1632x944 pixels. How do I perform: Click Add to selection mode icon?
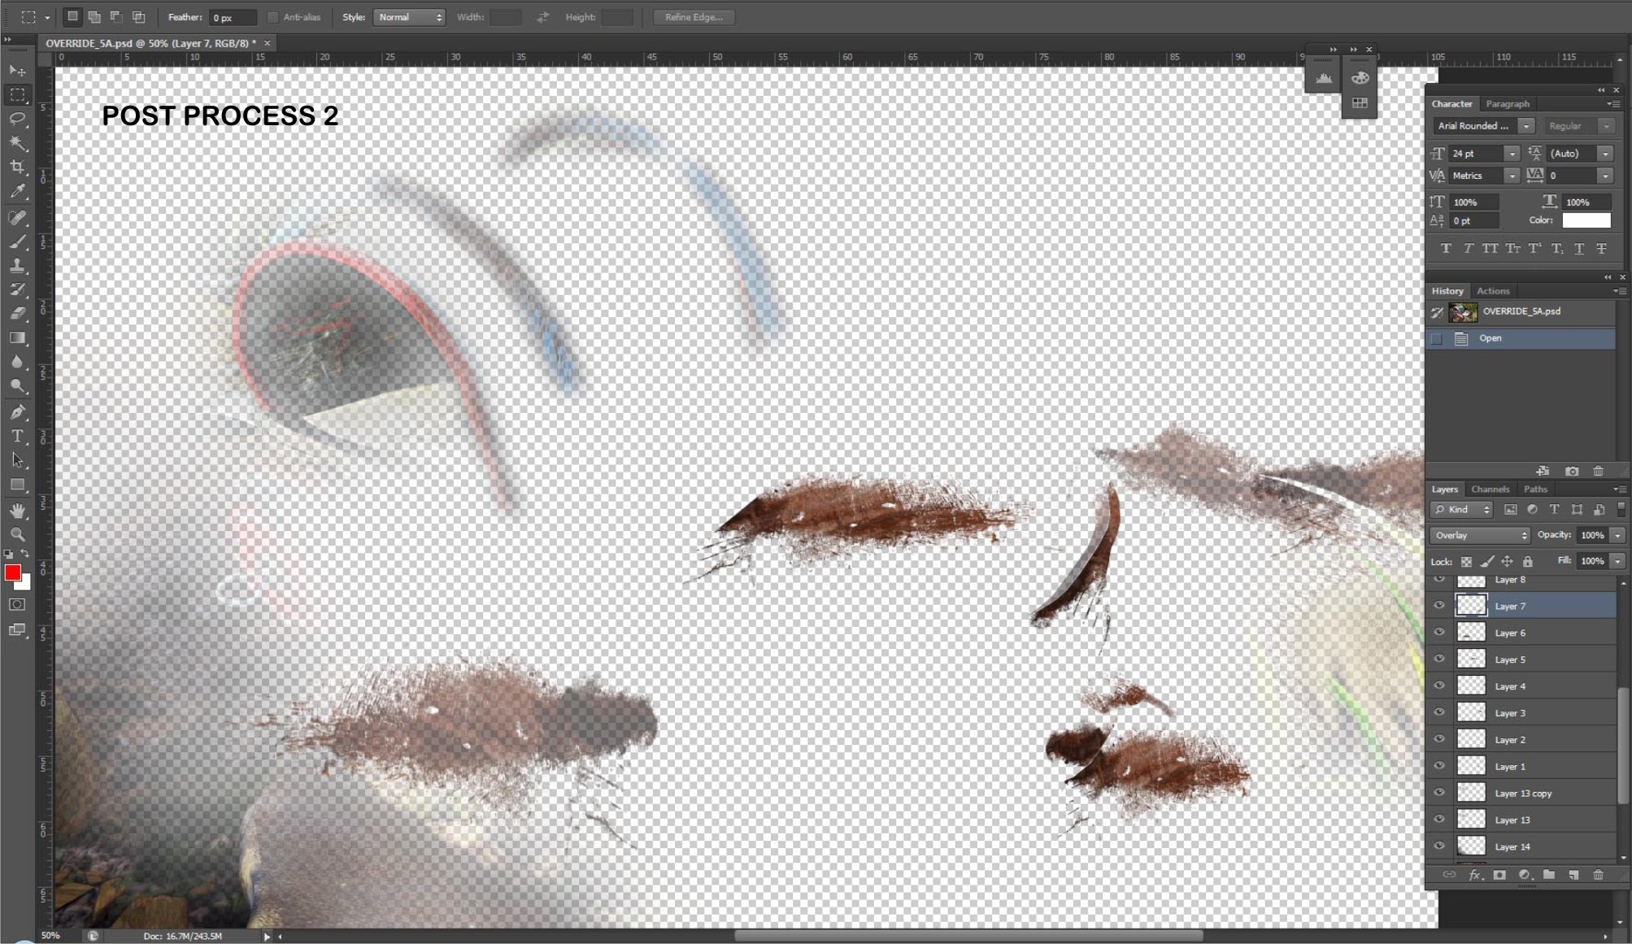tap(94, 17)
